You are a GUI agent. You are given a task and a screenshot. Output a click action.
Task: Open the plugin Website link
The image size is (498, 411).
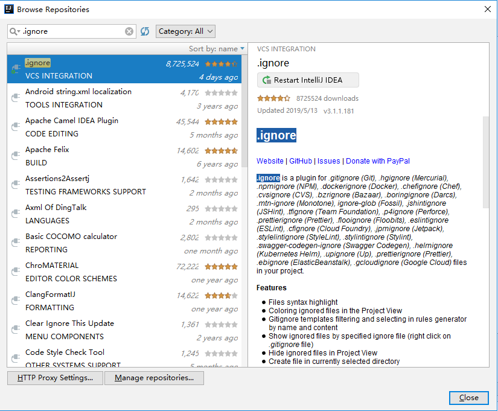tap(270, 161)
